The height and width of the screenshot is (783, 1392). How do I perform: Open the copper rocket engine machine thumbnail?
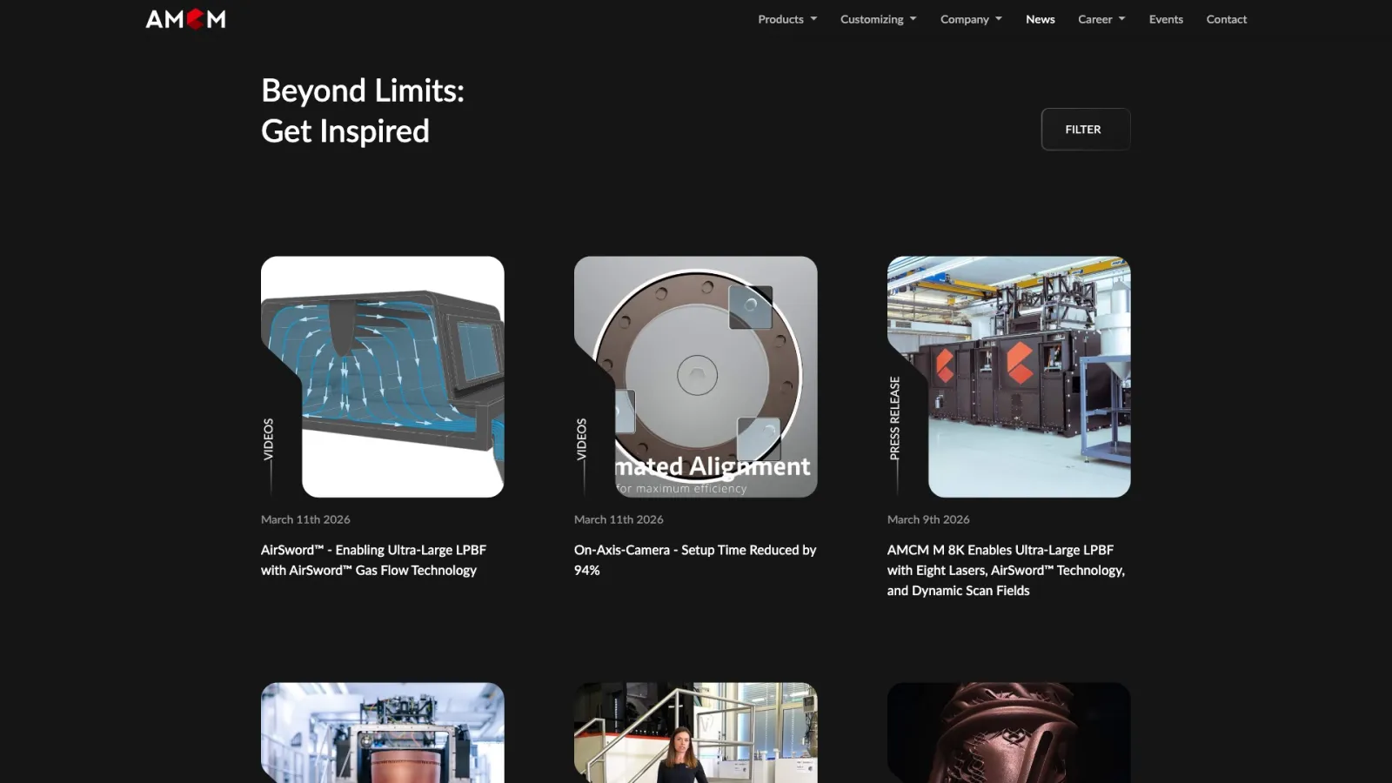pyautogui.click(x=383, y=733)
